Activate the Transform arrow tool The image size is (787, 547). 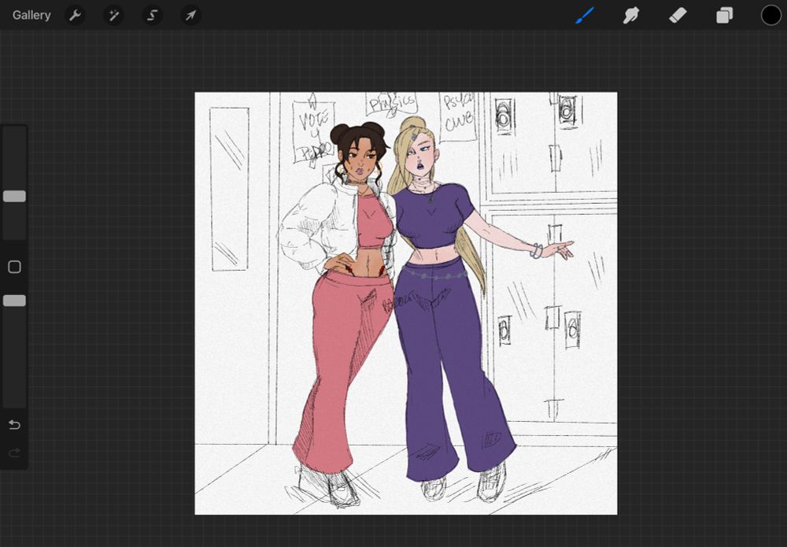pos(190,15)
